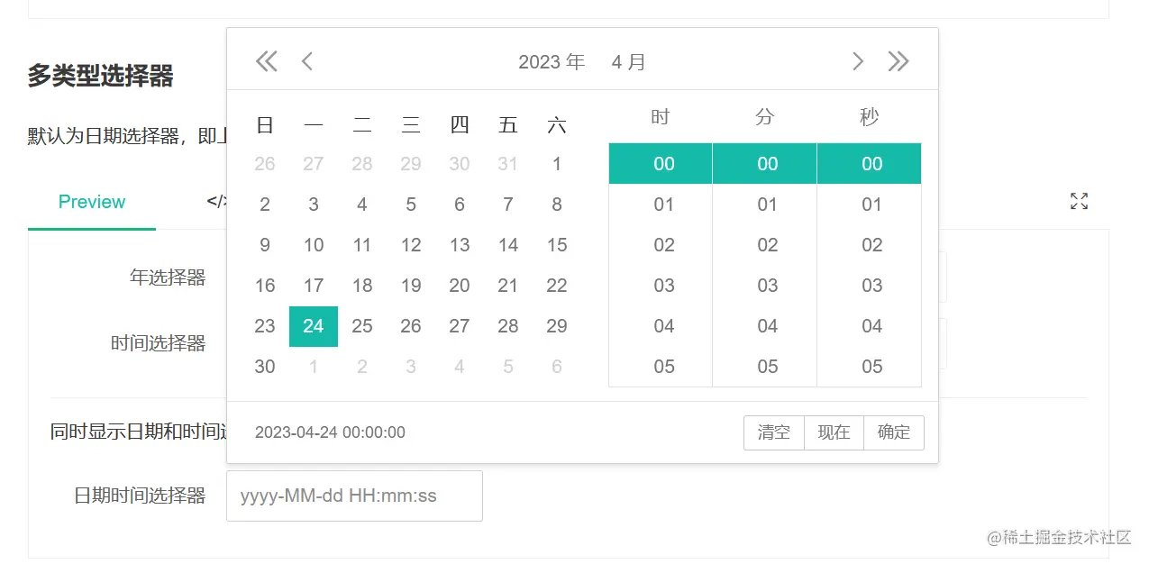This screenshot has height=564, width=1149.
Task: Pick date 23 in the calendar
Action: point(265,326)
